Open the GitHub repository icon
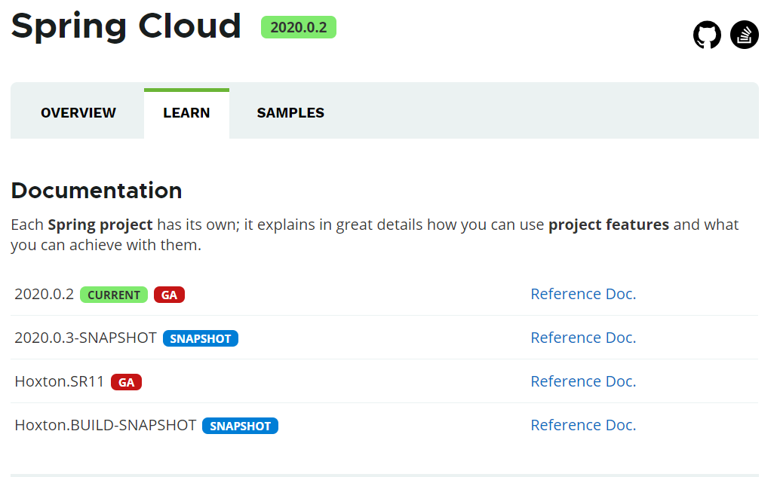777x477 pixels. 707,35
